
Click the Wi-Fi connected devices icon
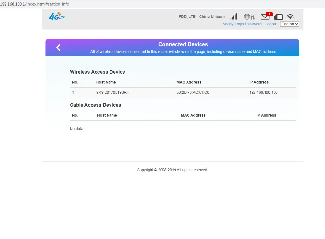click(291, 17)
